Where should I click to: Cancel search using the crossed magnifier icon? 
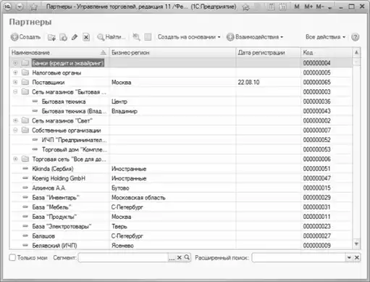(136, 37)
